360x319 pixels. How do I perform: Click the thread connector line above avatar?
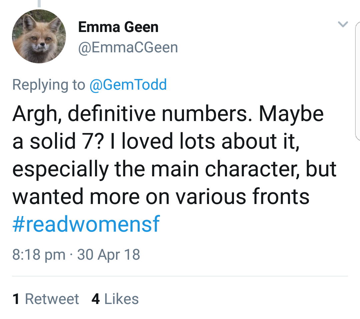39,3
